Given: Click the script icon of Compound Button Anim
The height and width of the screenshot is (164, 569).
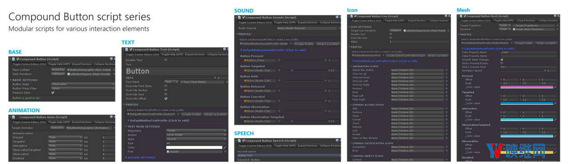Looking at the screenshot, I should [x=14, y=117].
